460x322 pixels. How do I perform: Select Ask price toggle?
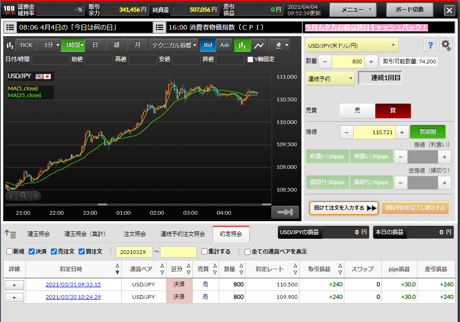click(224, 45)
